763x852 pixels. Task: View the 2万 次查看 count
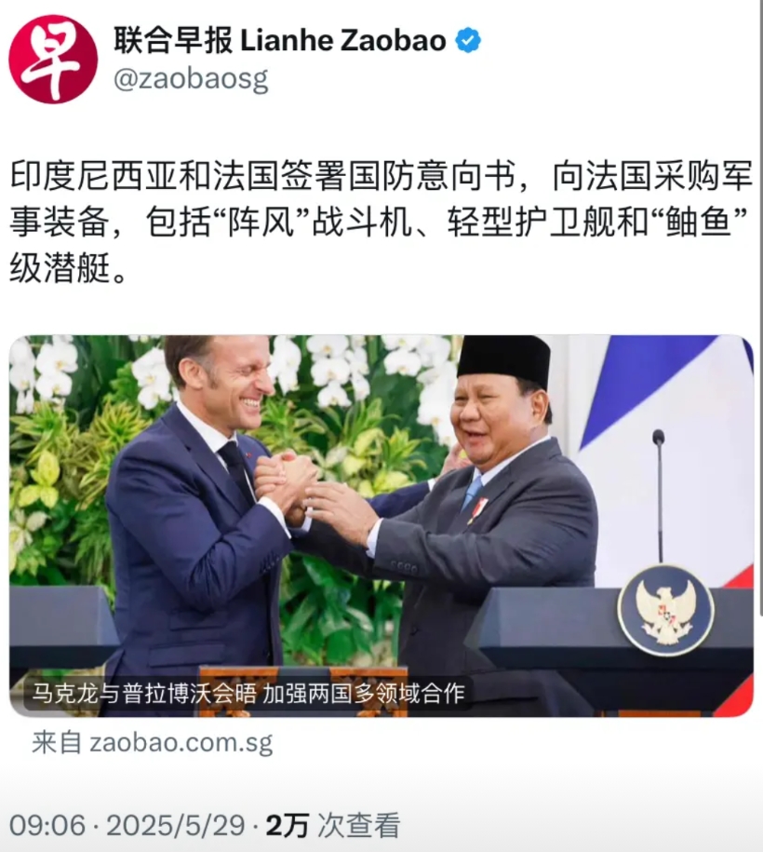333,825
